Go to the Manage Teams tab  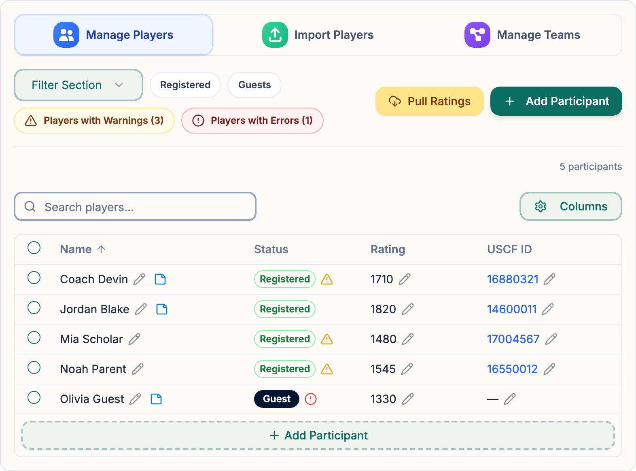pos(522,35)
